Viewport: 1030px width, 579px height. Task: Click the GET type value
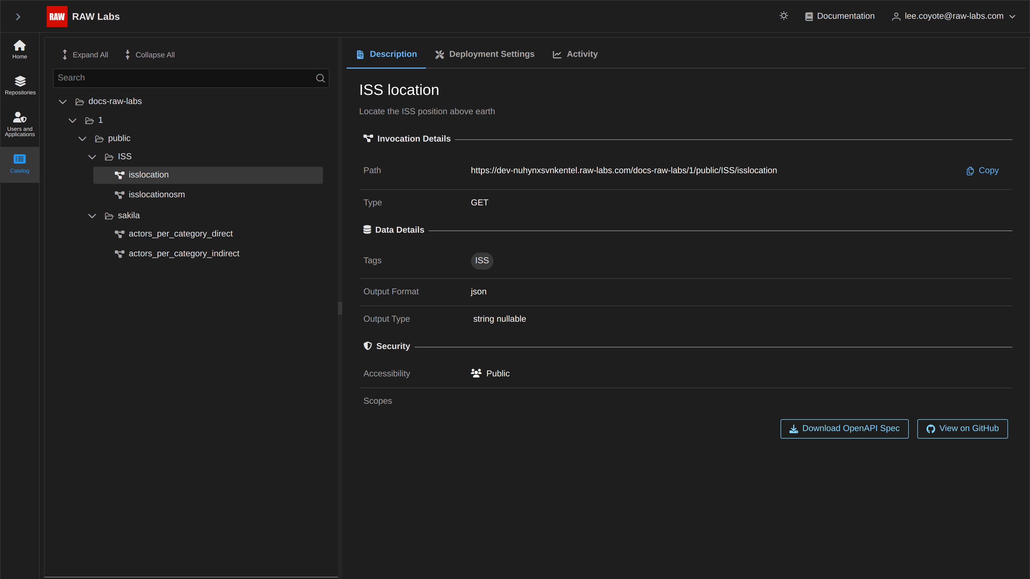(479, 203)
